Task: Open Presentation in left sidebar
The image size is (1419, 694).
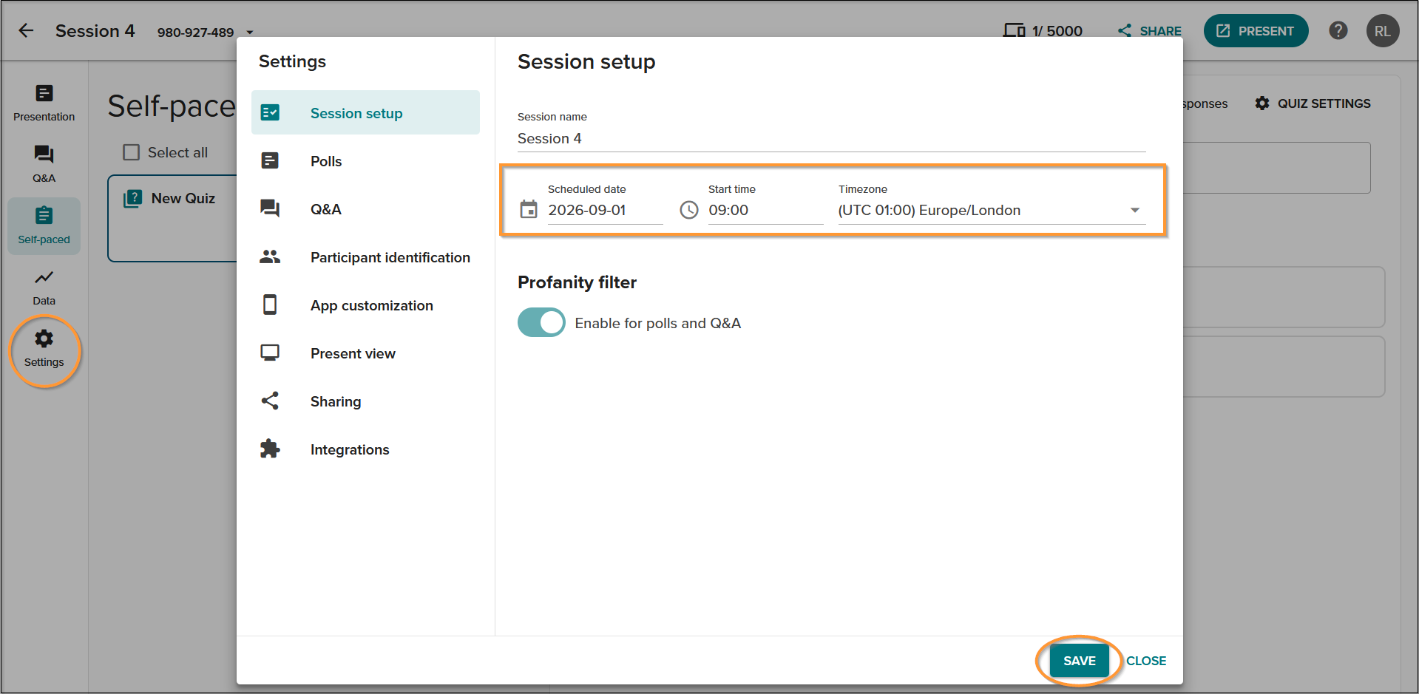Action: (44, 103)
